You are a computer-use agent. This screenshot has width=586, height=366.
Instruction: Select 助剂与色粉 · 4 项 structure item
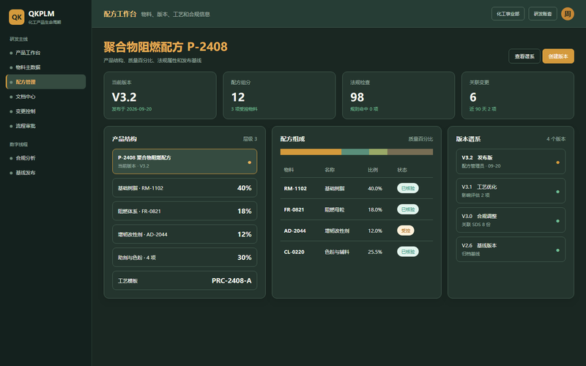click(185, 258)
